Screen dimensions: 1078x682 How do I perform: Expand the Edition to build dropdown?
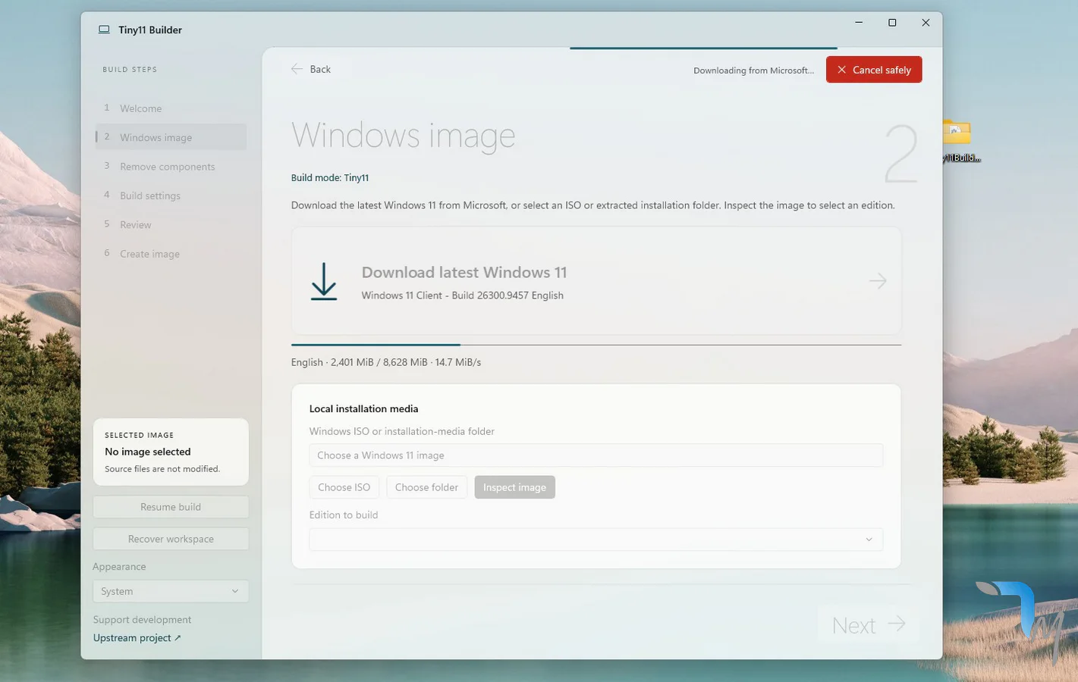[596, 540]
